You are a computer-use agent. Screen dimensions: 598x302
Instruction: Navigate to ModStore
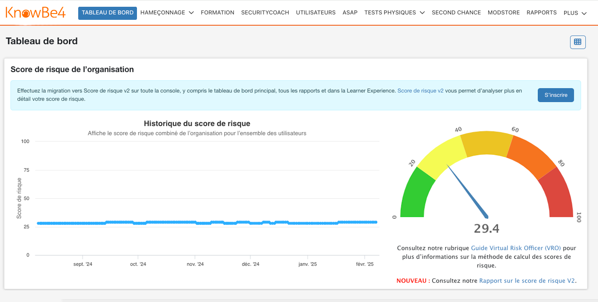(x=504, y=13)
